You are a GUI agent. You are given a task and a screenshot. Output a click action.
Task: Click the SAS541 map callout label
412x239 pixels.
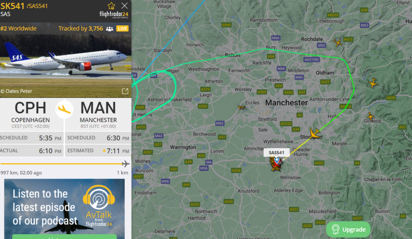click(276, 152)
